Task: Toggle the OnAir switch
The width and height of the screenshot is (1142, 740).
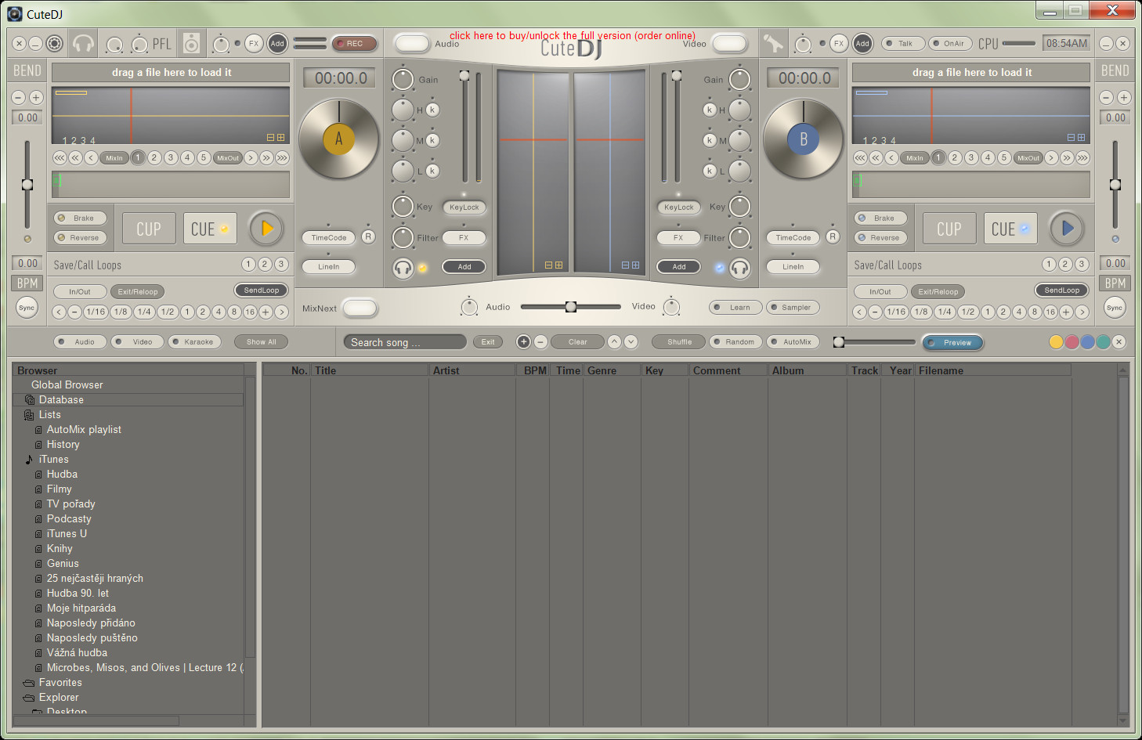Action: coord(950,44)
